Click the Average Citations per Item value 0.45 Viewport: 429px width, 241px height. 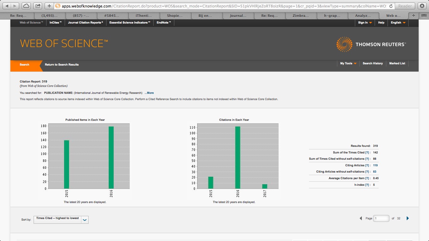[376, 178]
